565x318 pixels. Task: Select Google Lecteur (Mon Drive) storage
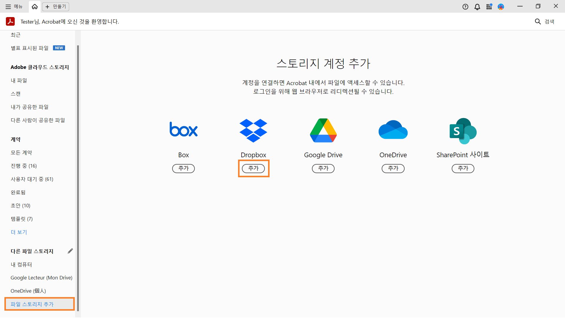(41, 278)
